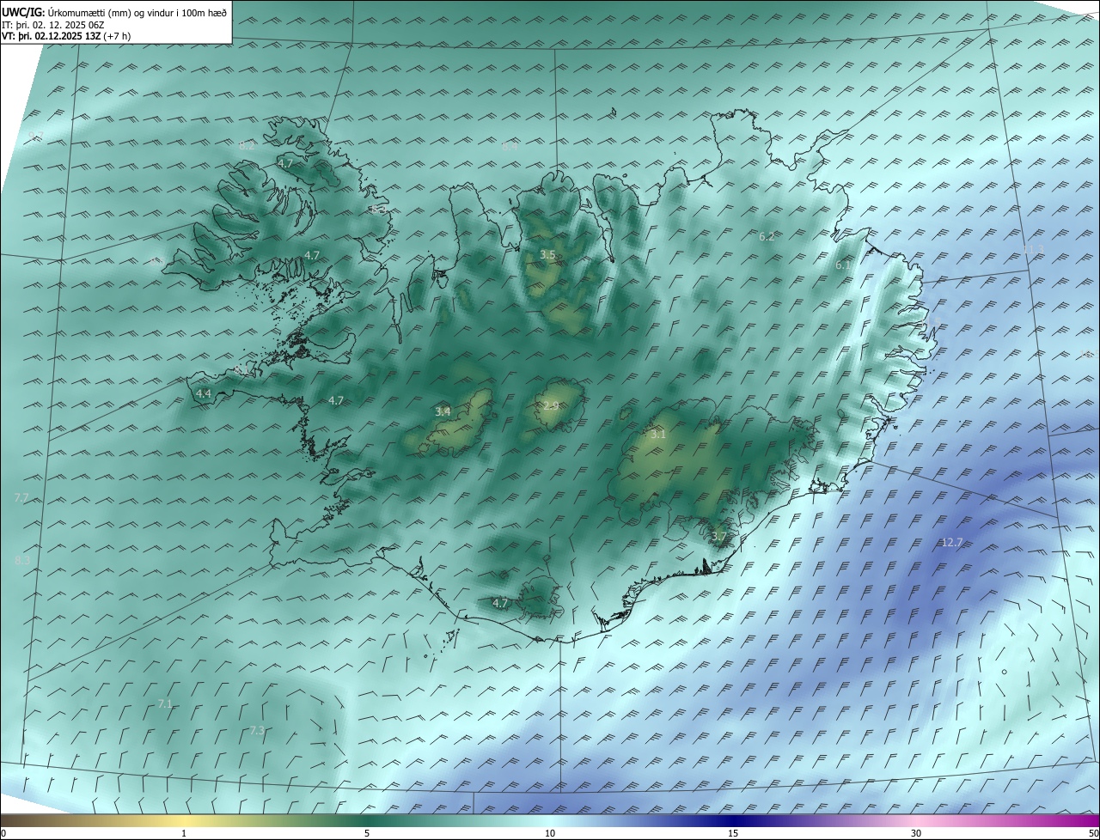Image resolution: width=1100 pixels, height=840 pixels.
Task: Click the "7.3" value label
Action: click(257, 730)
